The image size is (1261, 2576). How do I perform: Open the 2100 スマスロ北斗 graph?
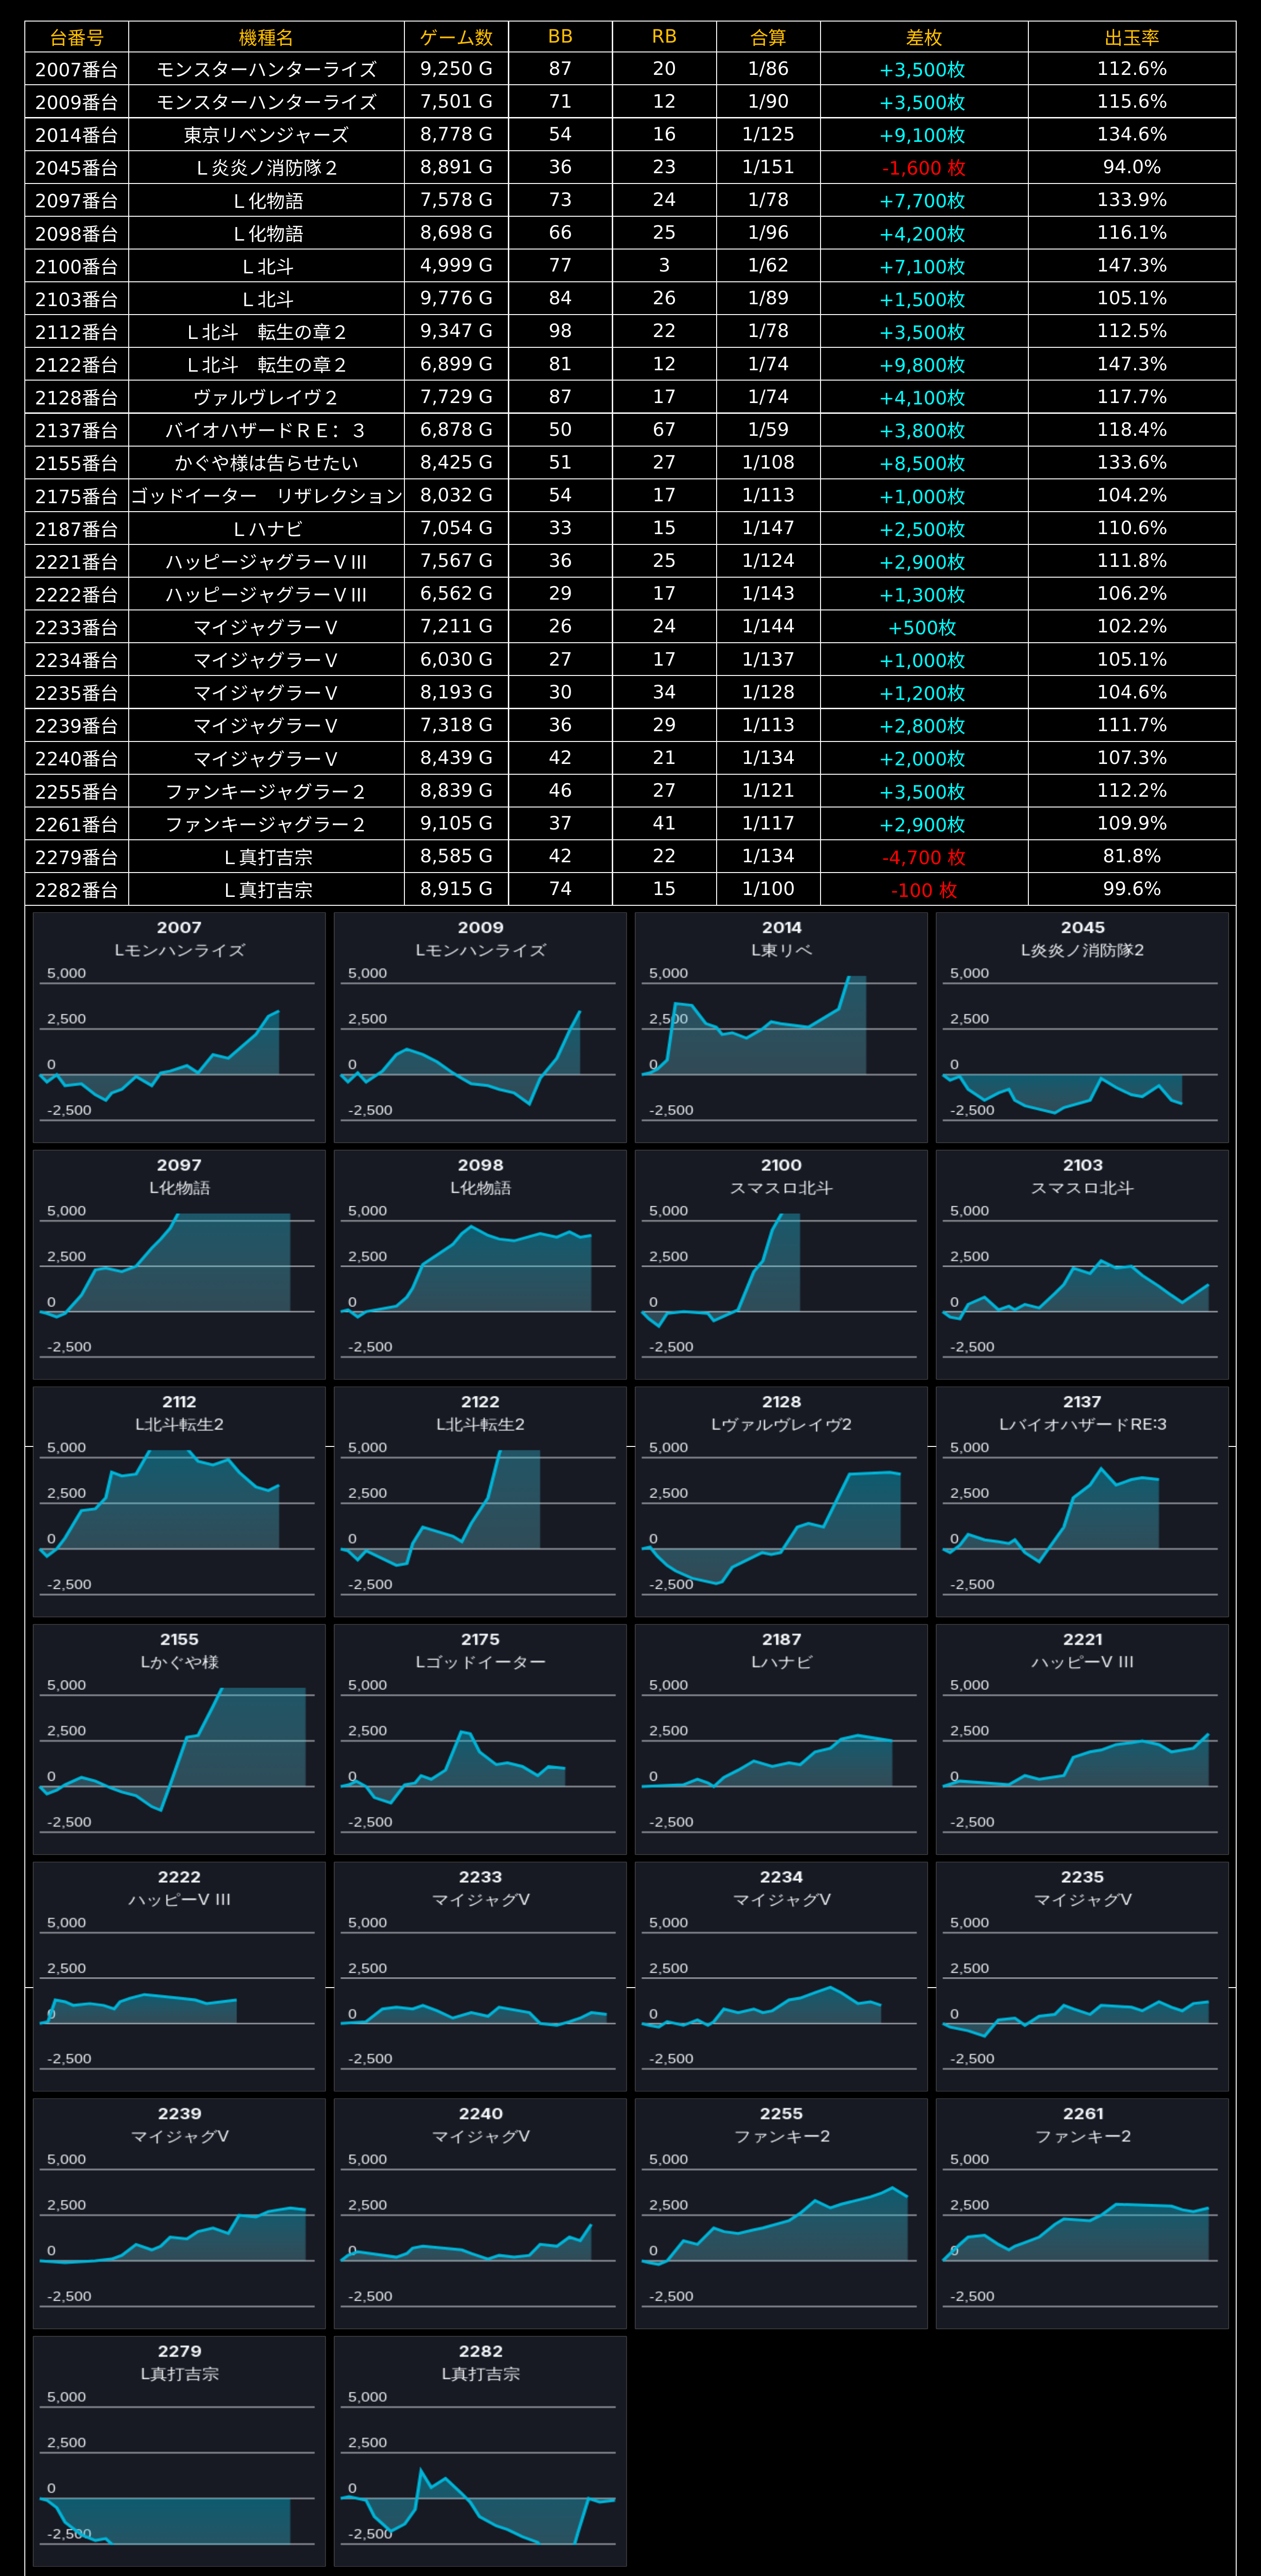coord(781,1264)
